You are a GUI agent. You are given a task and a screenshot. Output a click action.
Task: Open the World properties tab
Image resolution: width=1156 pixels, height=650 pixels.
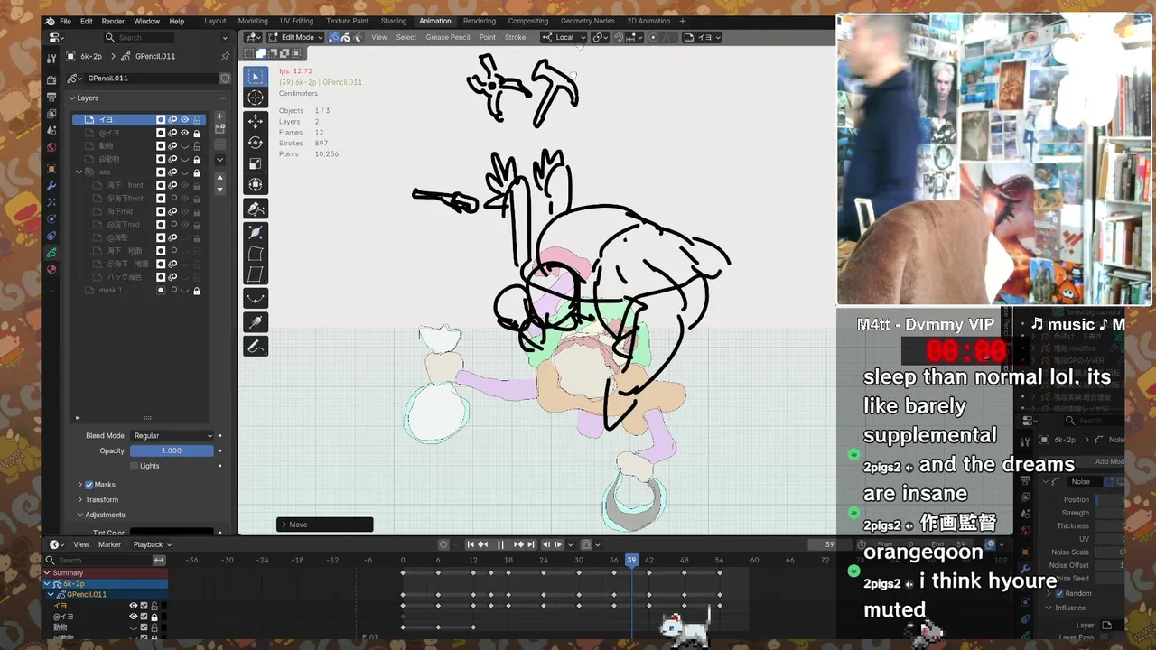click(51, 146)
